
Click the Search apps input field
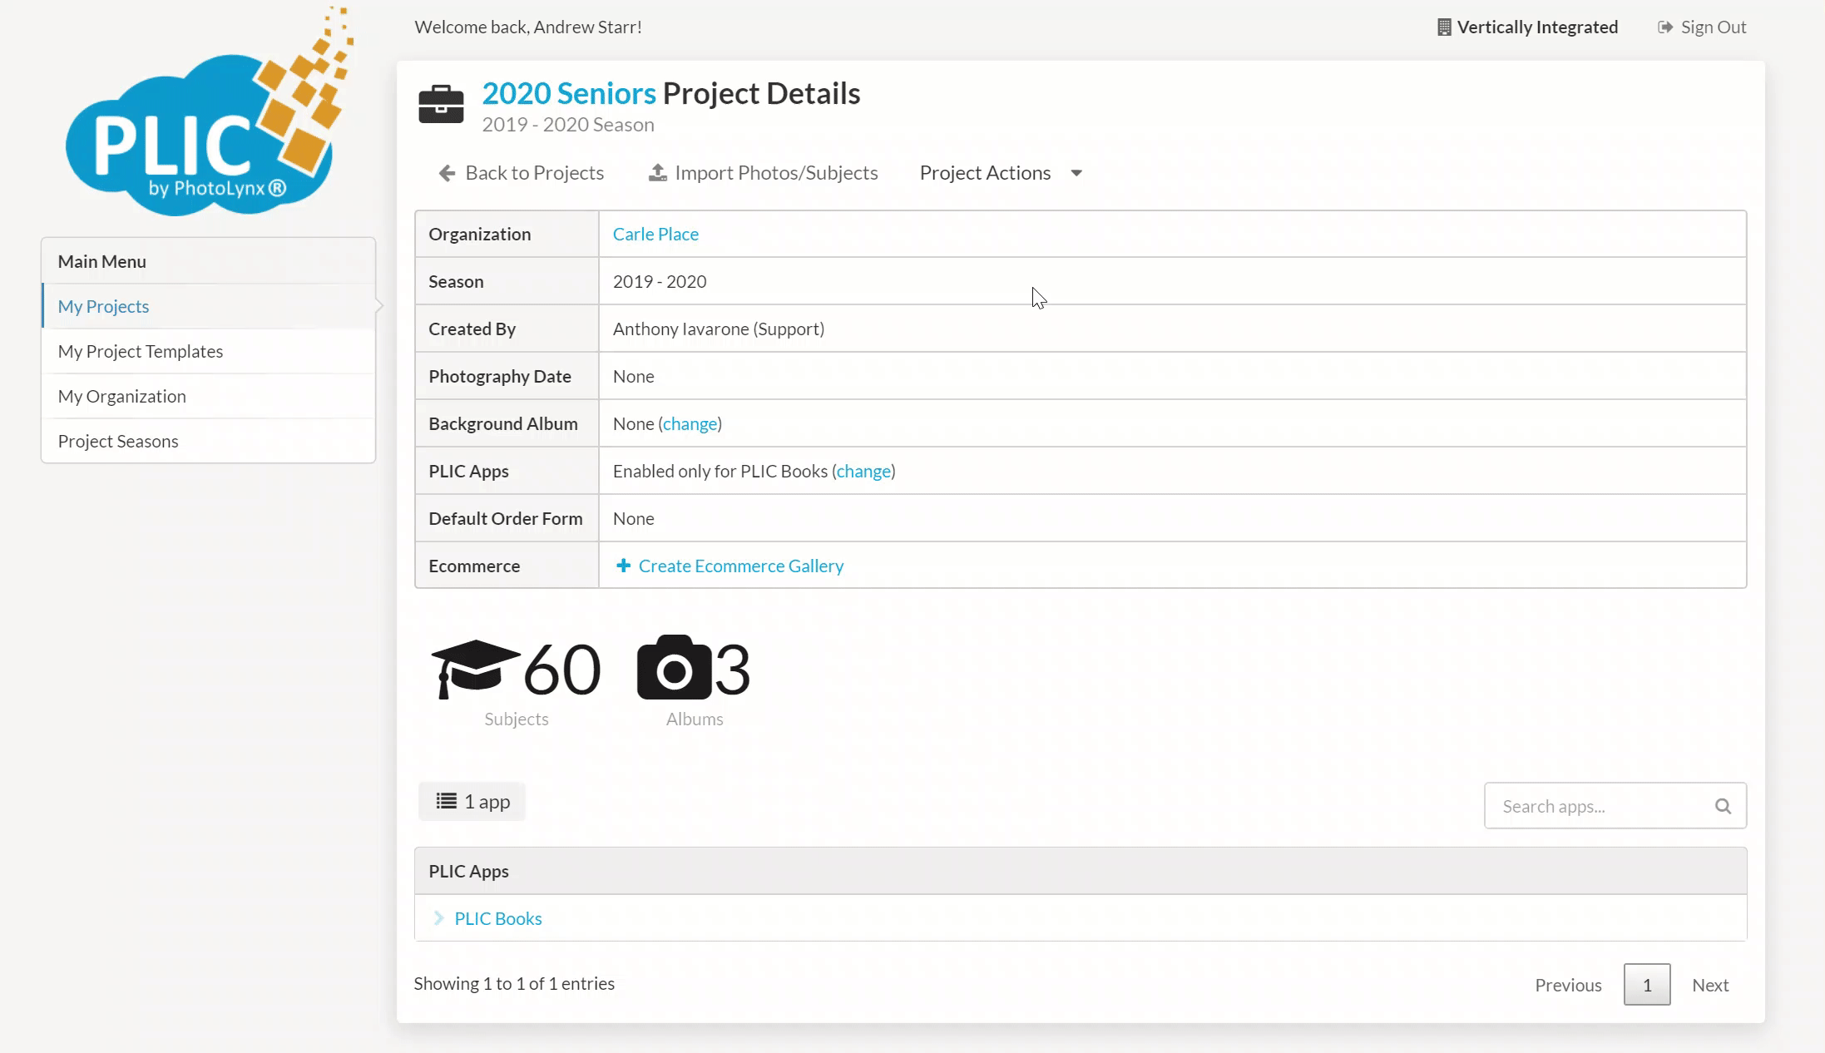tap(1615, 806)
